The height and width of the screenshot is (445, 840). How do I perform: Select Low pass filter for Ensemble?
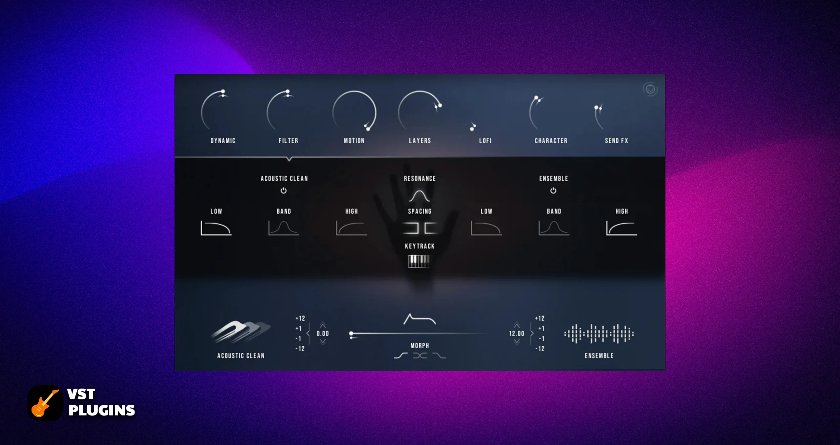tap(486, 228)
